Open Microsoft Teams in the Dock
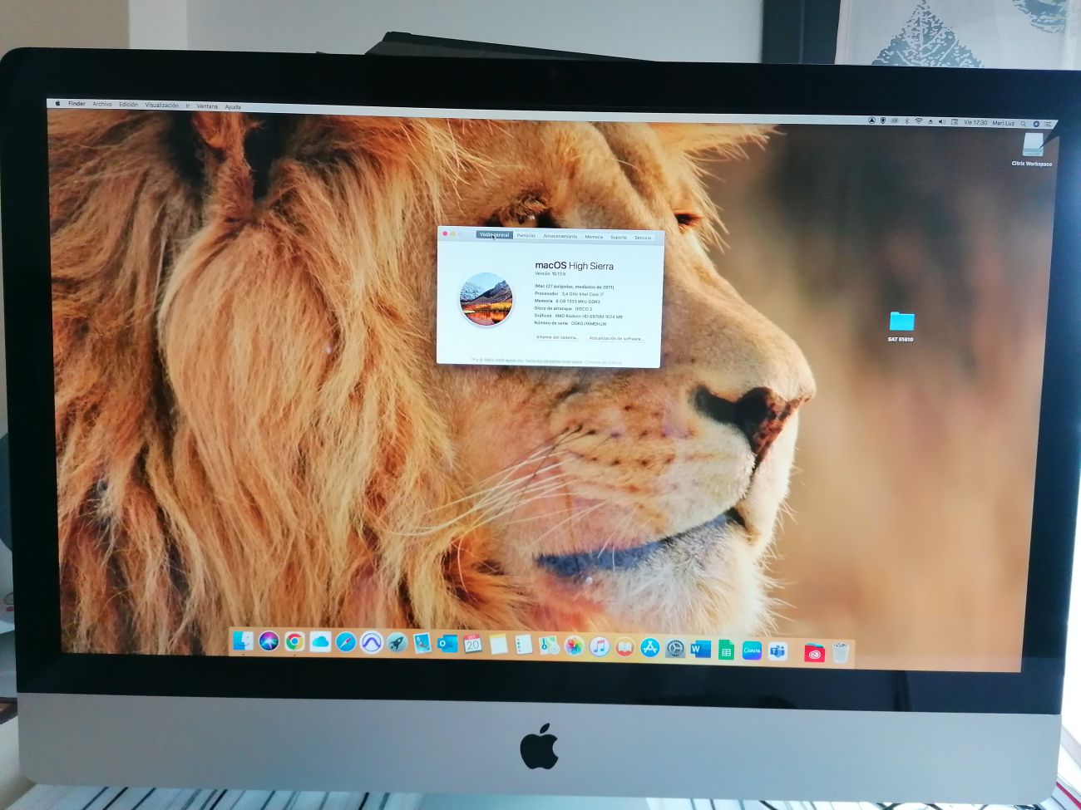This screenshot has height=810, width=1081. click(777, 651)
